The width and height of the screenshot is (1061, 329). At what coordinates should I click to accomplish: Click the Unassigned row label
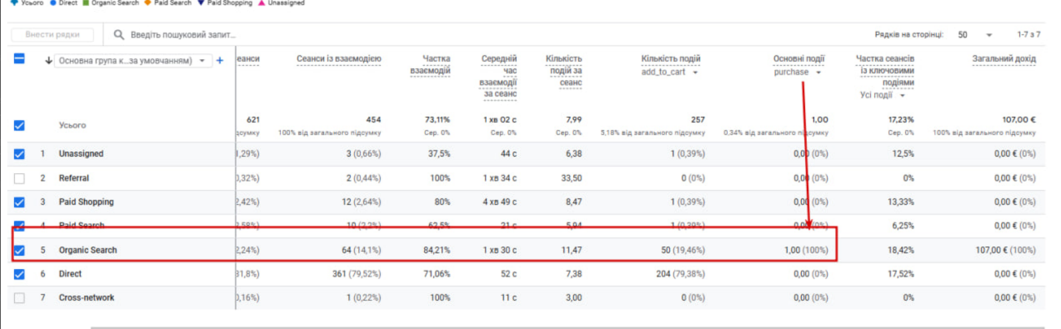81,154
